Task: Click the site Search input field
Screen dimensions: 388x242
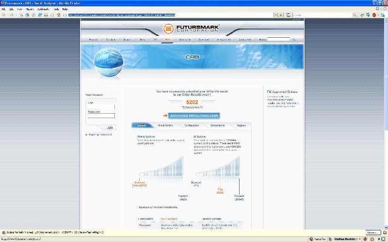Action: click(x=278, y=39)
